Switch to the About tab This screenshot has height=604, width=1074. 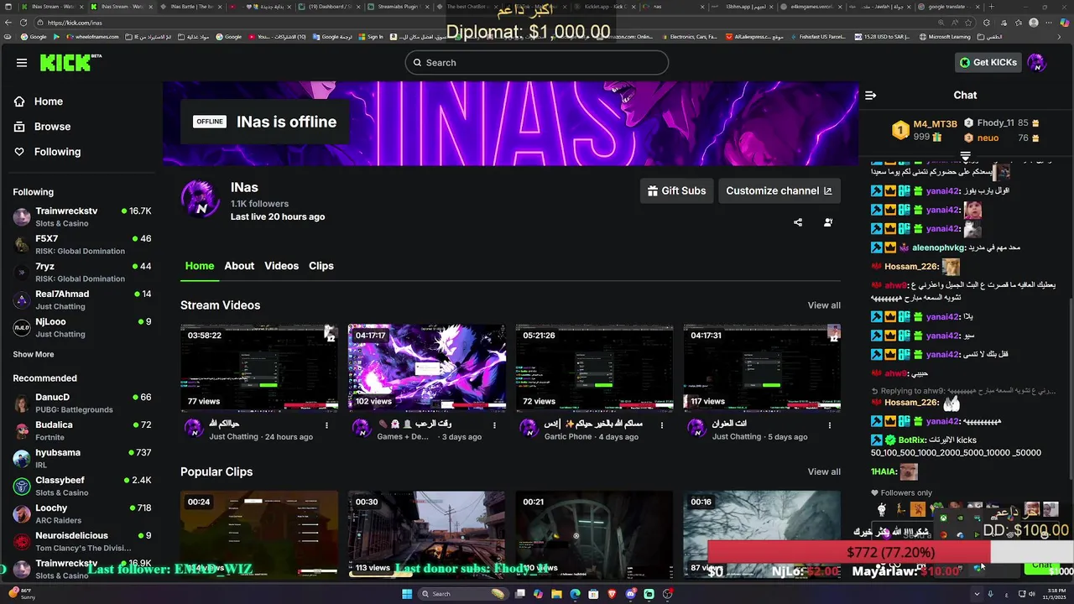(x=239, y=266)
